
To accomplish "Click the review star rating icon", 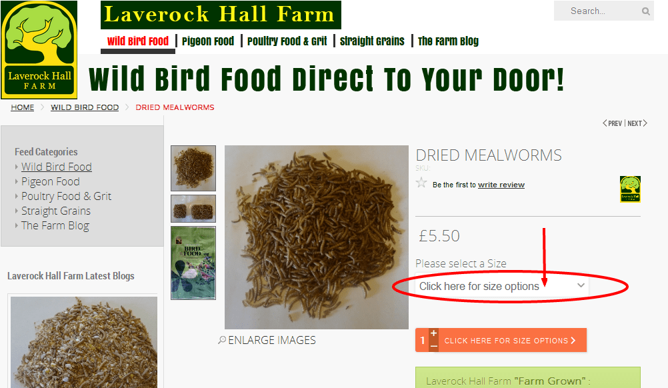I will coord(421,183).
